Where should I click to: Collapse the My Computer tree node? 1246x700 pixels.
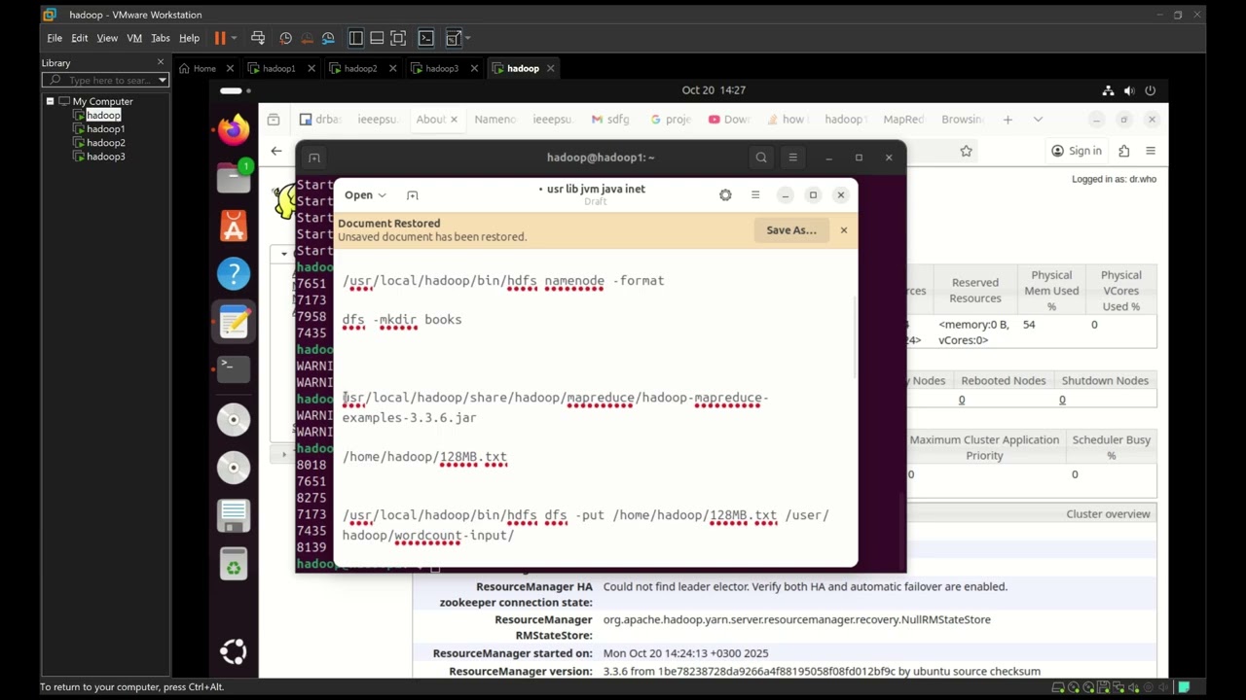click(x=50, y=101)
